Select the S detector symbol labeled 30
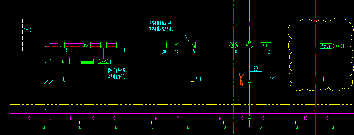 point(163,45)
